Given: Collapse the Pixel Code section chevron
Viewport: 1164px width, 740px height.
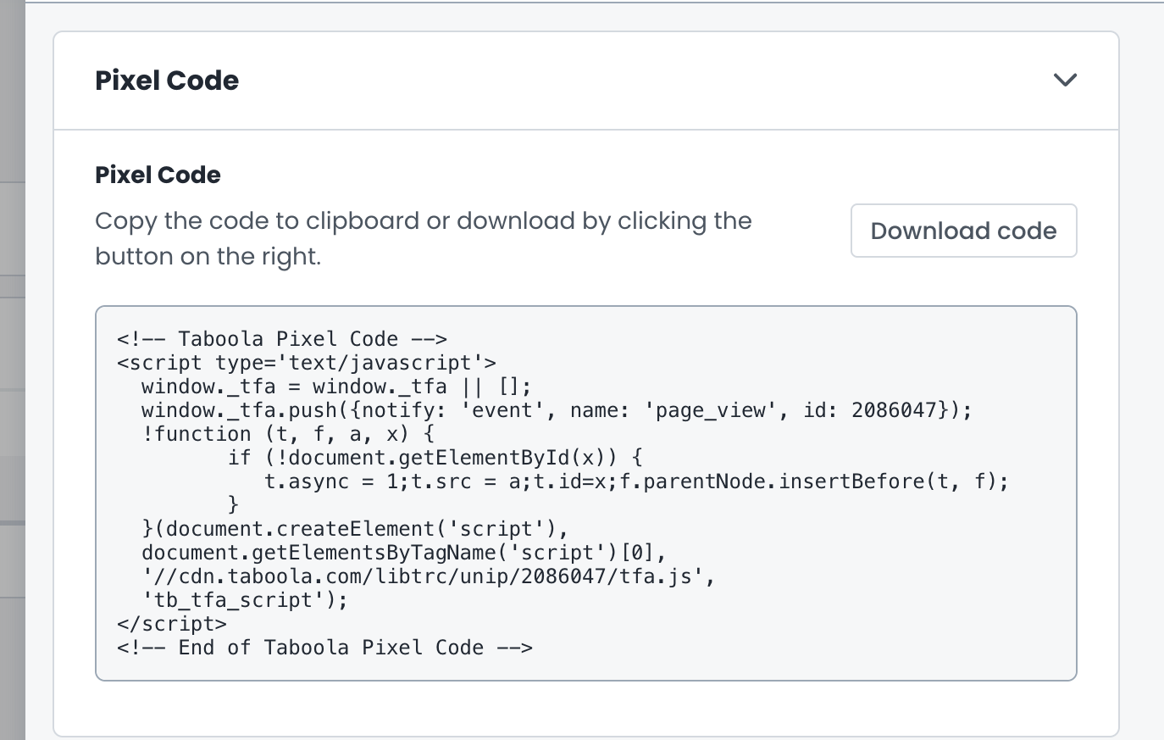Looking at the screenshot, I should pos(1065,80).
